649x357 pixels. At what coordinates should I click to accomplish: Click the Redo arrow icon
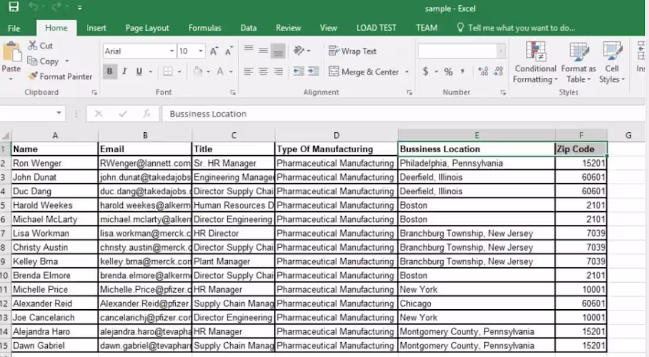57,7
